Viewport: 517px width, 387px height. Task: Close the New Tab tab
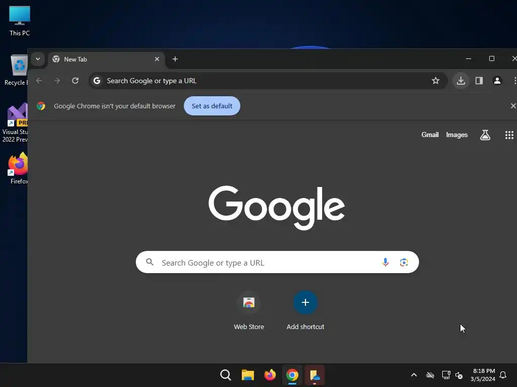coord(157,59)
